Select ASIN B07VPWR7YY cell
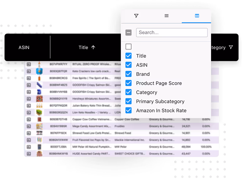243x180 pixels. pyautogui.click(x=59, y=64)
